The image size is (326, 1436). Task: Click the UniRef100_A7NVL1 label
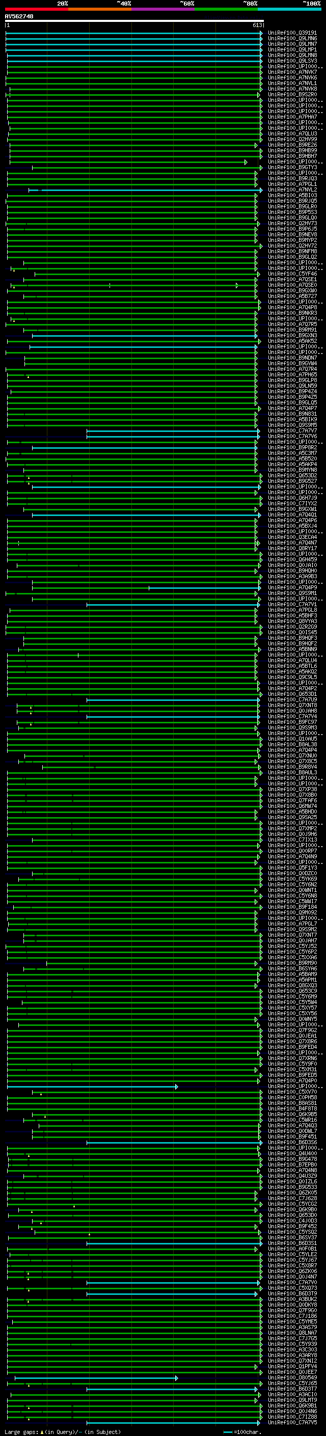[292, 84]
